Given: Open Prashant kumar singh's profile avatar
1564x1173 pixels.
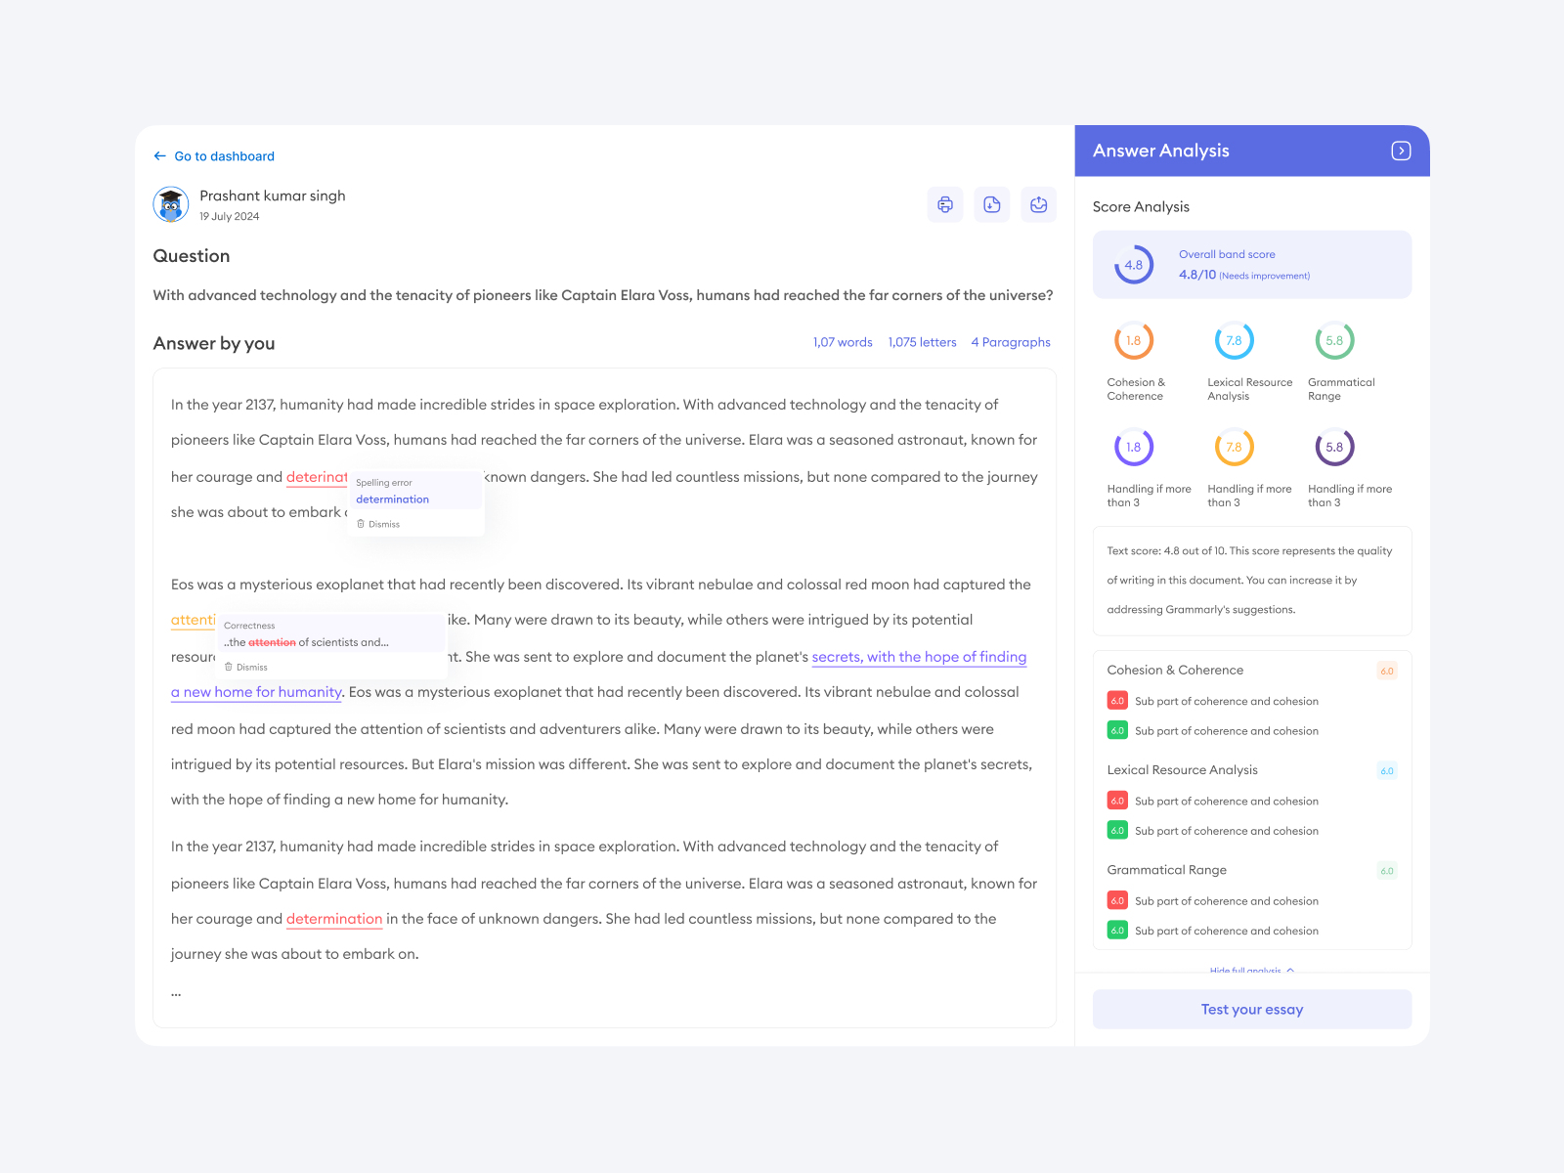Looking at the screenshot, I should (x=171, y=204).
